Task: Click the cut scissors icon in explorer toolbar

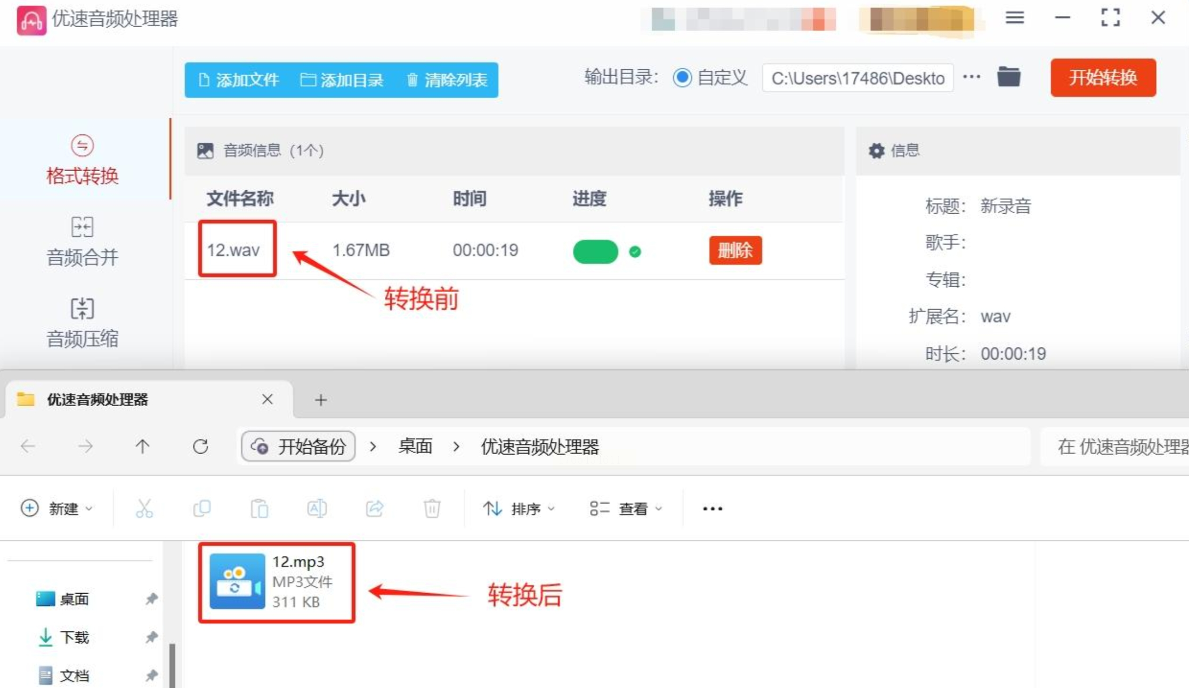Action: tap(144, 508)
